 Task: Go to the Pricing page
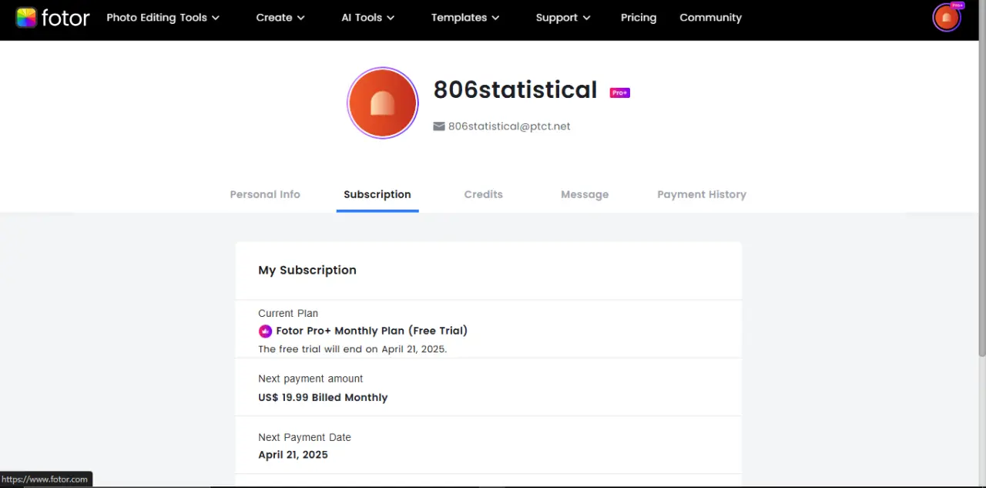[639, 18]
